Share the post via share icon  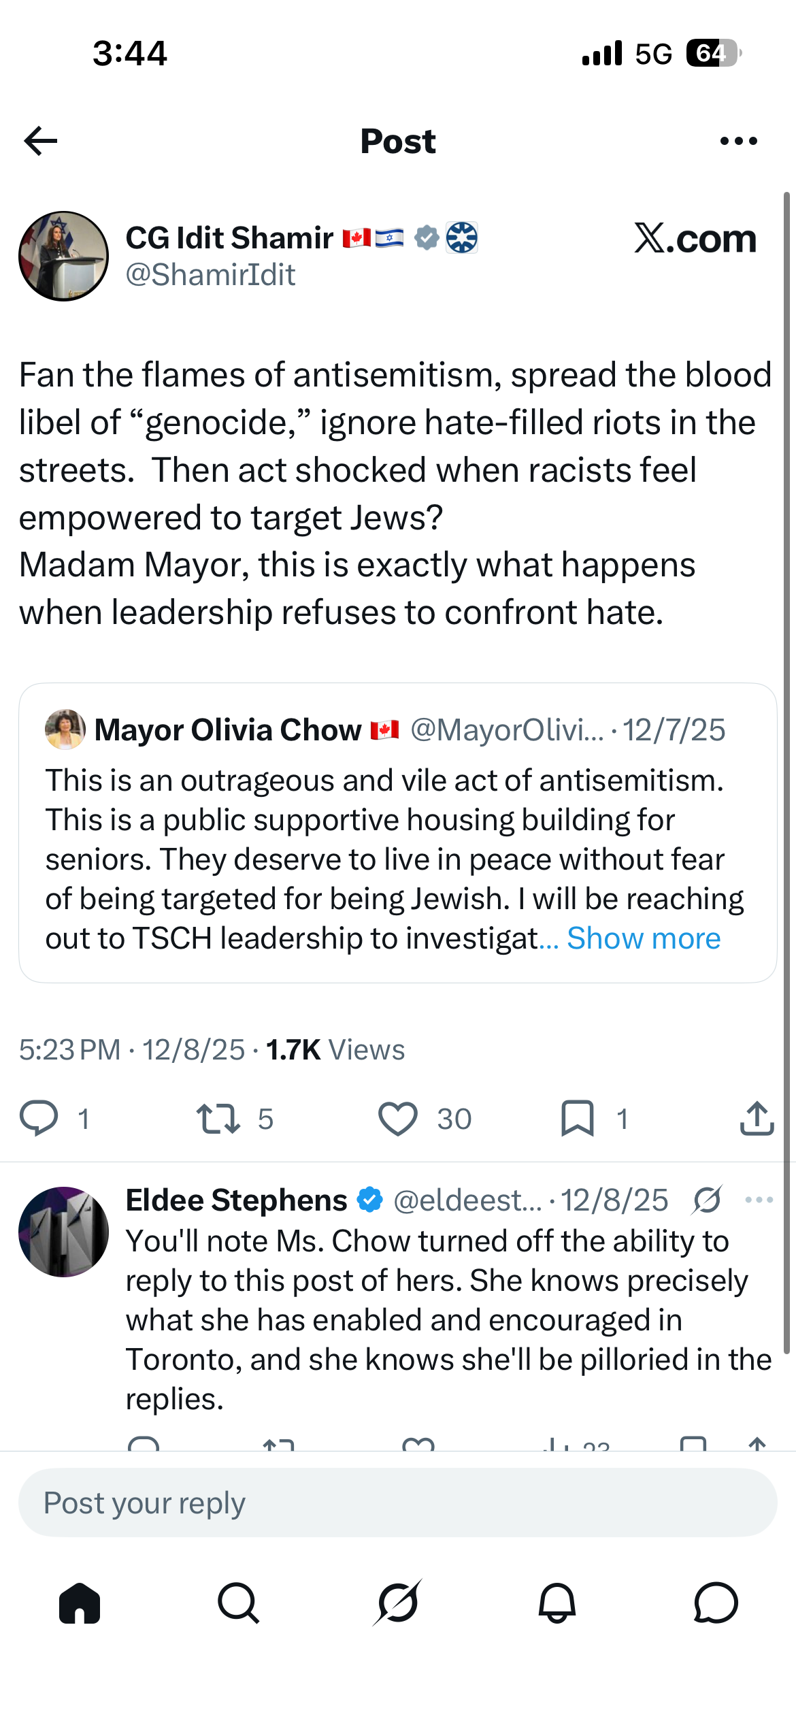[757, 1119]
